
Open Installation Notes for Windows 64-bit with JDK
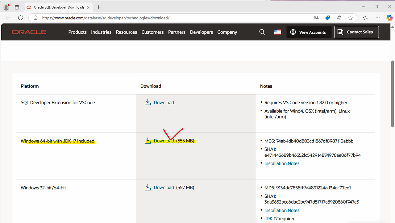point(282,163)
